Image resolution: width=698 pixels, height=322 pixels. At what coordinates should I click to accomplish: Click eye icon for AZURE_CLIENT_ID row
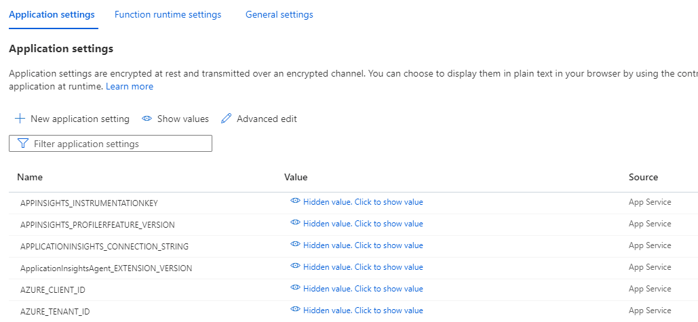[x=295, y=287]
